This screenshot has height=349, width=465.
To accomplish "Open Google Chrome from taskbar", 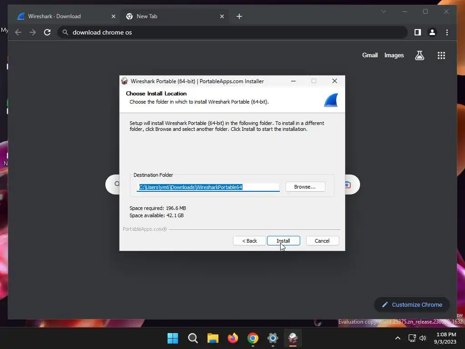I will coord(252,338).
